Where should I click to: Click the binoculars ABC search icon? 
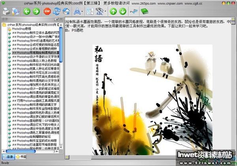click(x=100, y=11)
